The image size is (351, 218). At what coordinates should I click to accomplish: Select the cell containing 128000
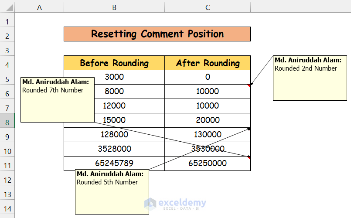[x=114, y=135]
